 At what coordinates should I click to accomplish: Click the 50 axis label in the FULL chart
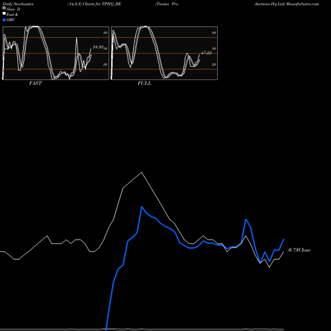(214, 48)
